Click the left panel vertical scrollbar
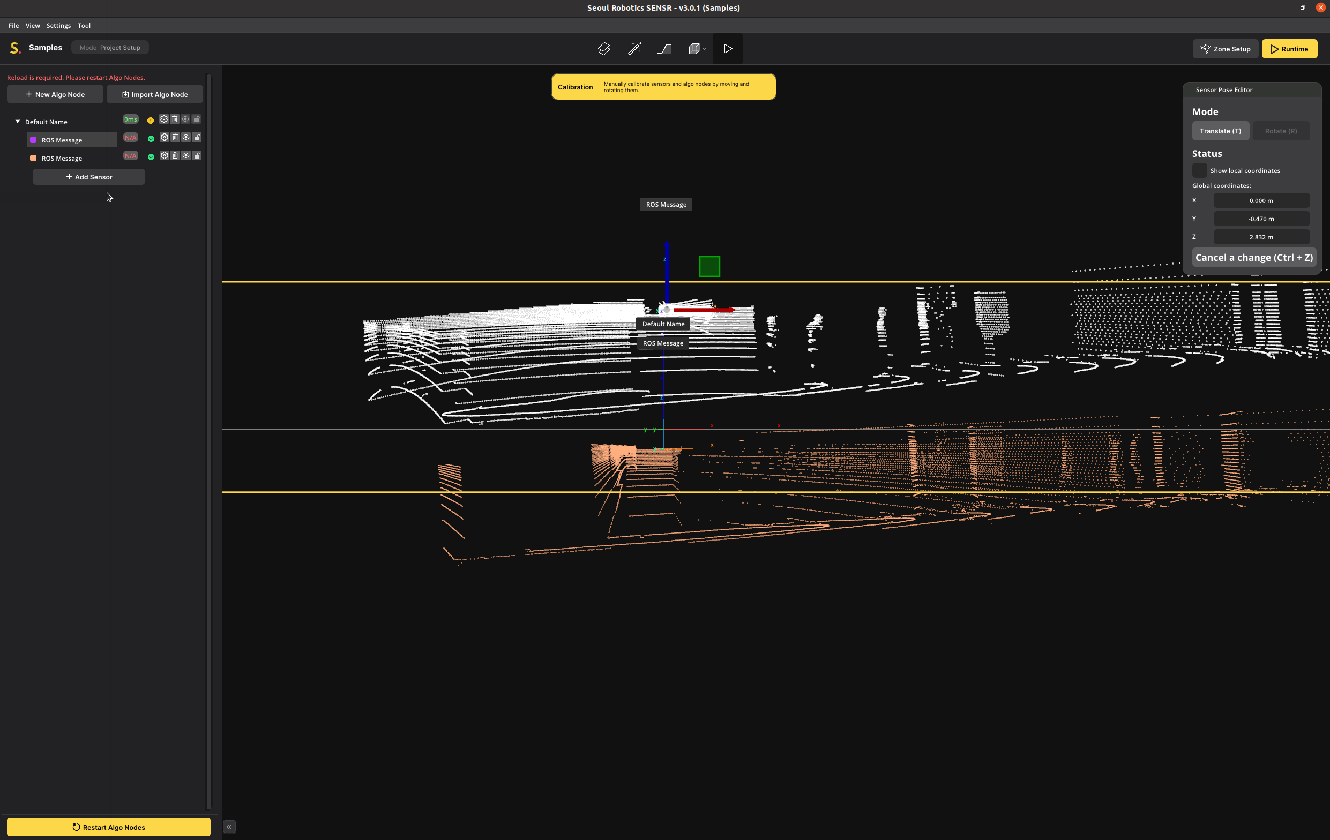Viewport: 1330px width, 840px height. [208, 441]
